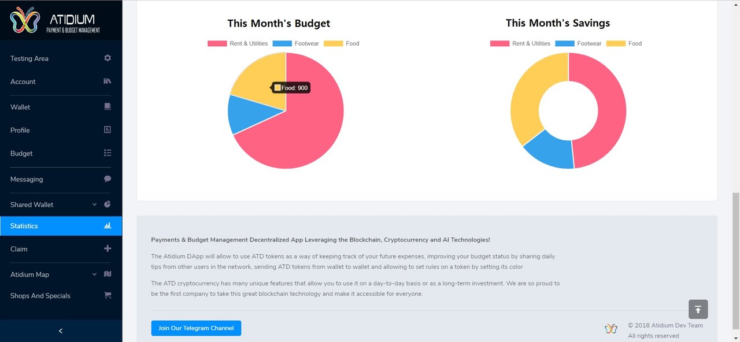Open the Account menu item
740x342 pixels.
[x=61, y=81]
